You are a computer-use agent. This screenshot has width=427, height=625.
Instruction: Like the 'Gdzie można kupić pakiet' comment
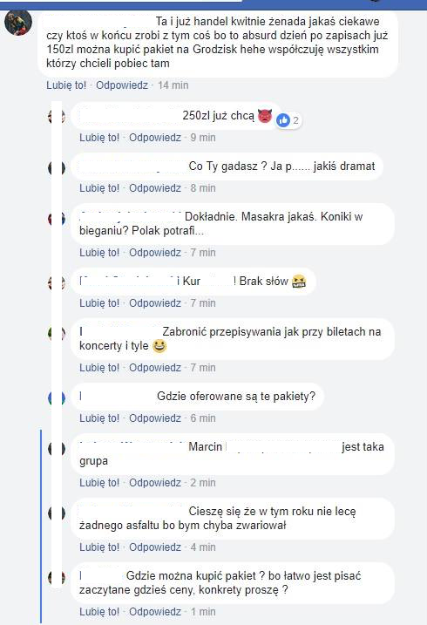pyautogui.click(x=99, y=612)
